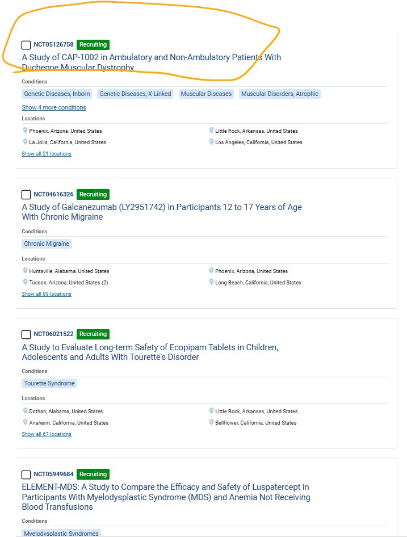This screenshot has width=407, height=537.
Task: Click the Muscular Diseases condition tag
Action: [x=206, y=94]
